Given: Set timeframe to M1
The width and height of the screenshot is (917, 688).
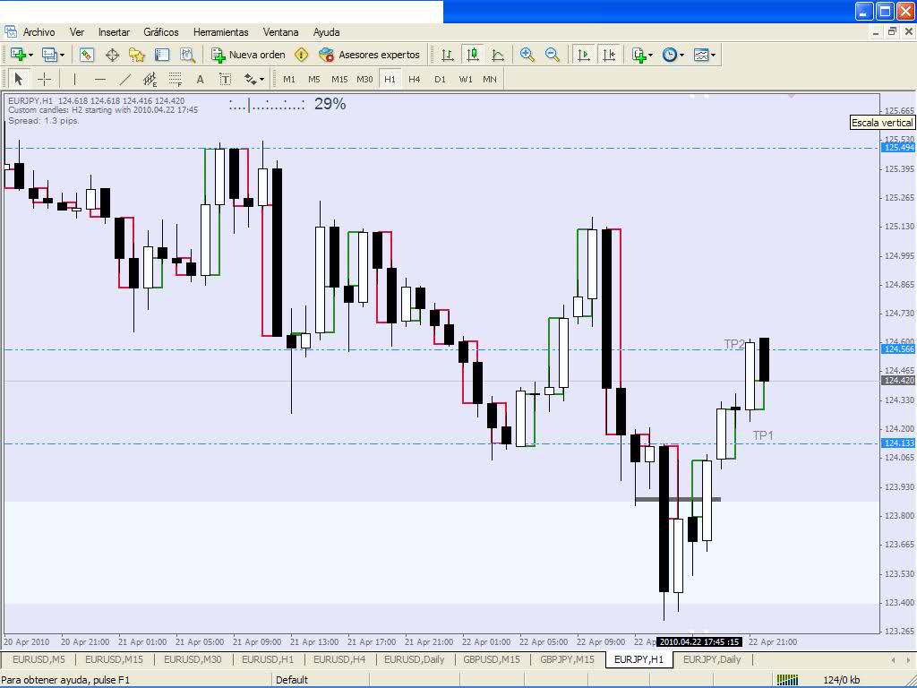Looking at the screenshot, I should (289, 79).
